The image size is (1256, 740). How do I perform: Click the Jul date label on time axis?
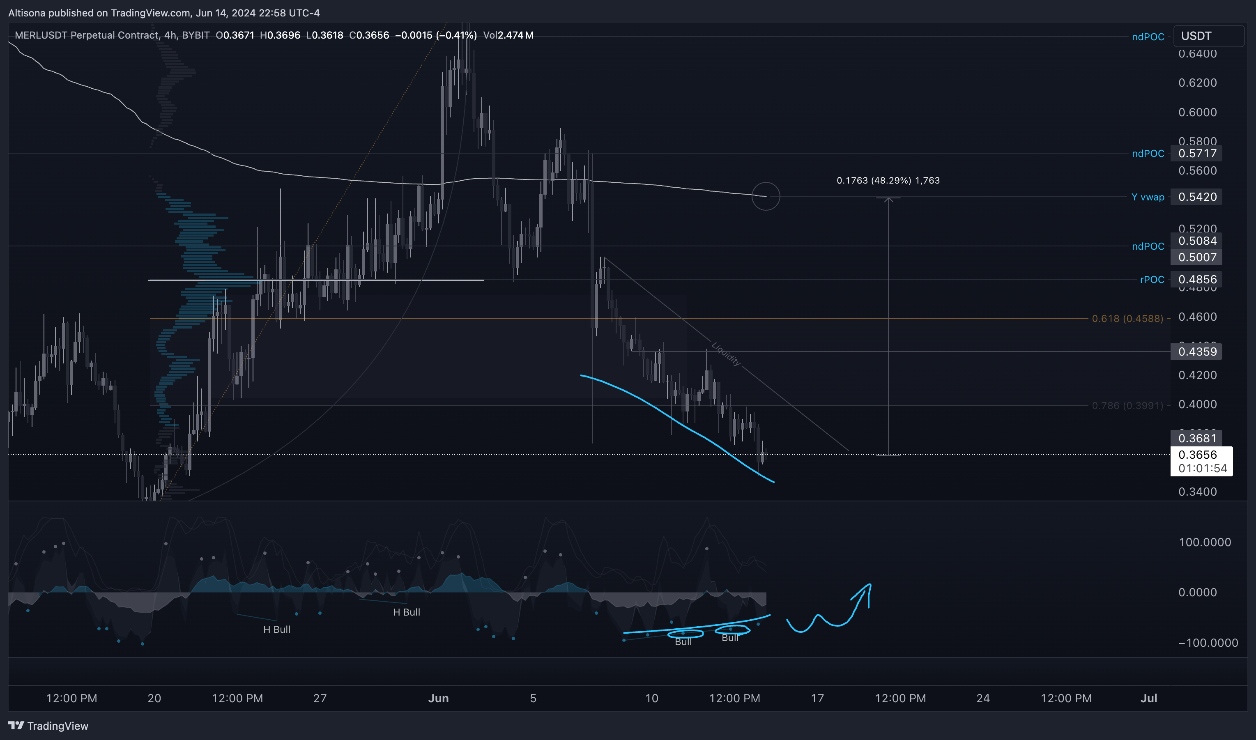point(1148,698)
